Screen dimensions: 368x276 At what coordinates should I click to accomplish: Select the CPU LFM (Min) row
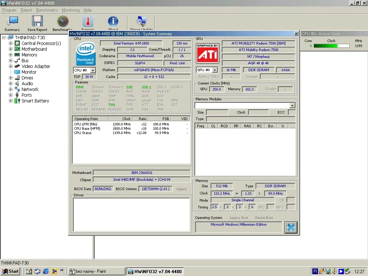(x=131, y=124)
